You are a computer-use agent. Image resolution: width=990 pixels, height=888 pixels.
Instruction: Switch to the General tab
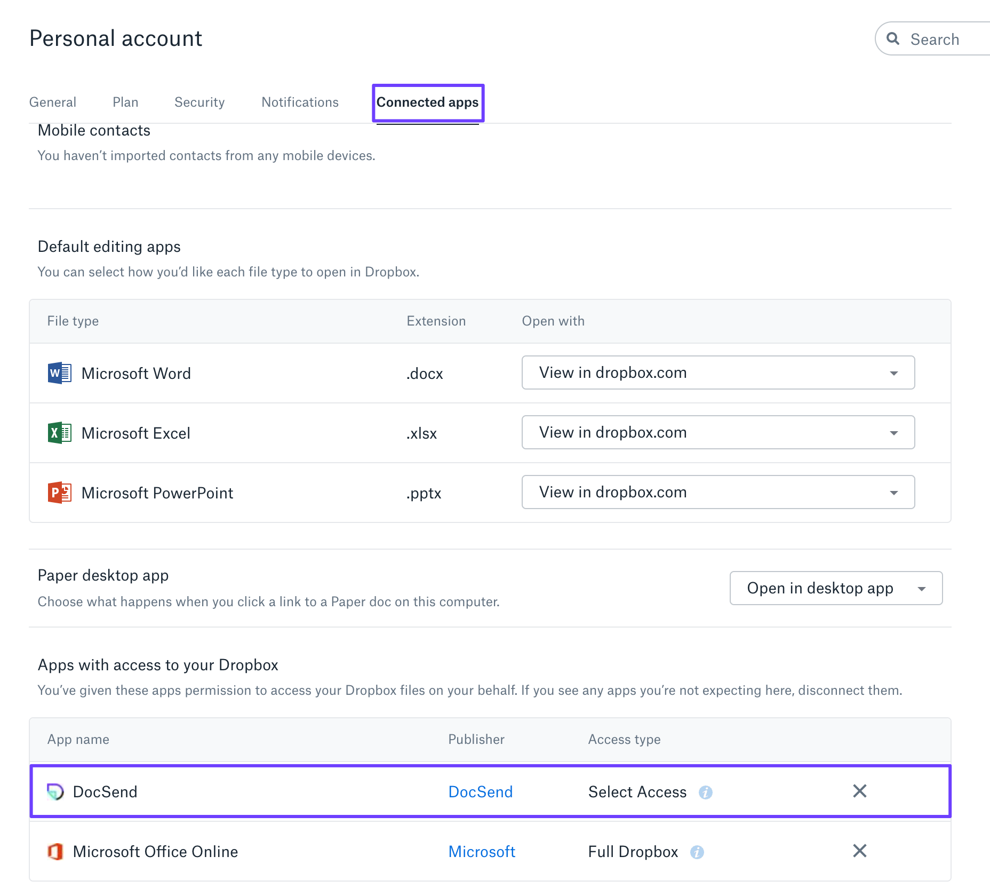[52, 102]
